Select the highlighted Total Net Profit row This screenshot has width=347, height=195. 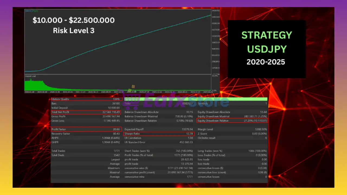pos(86,112)
